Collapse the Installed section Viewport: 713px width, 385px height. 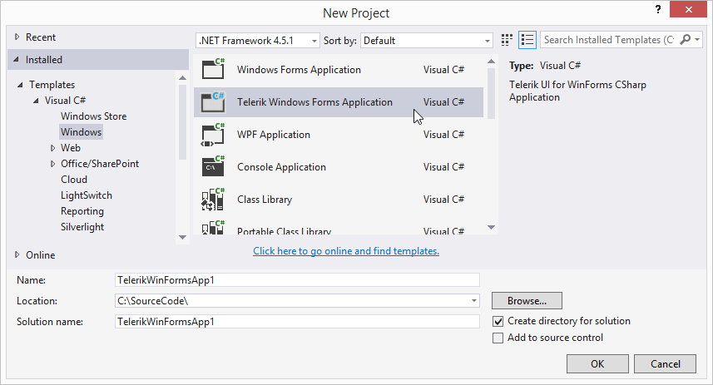tap(17, 60)
